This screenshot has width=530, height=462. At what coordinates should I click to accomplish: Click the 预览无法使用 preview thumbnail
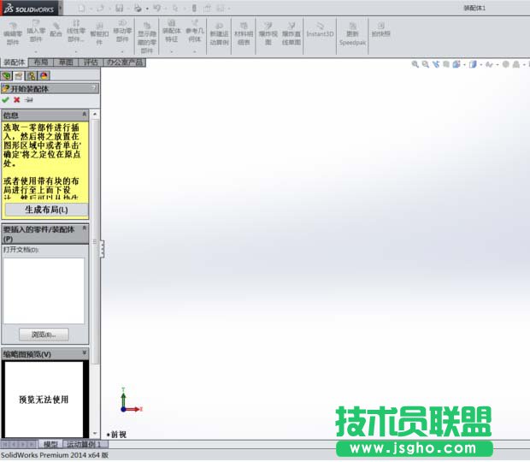pos(44,400)
